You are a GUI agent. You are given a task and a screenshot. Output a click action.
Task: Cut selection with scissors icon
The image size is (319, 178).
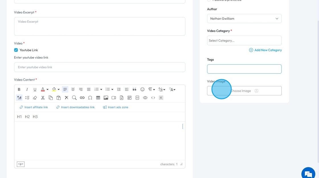tap(43, 98)
